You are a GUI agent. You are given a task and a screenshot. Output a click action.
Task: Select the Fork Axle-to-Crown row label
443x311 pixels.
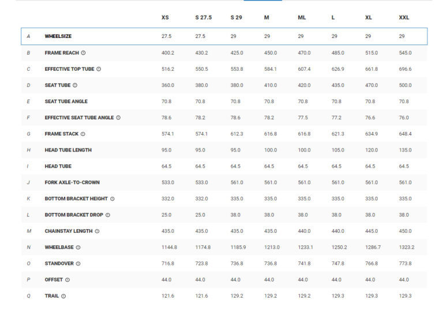point(72,183)
